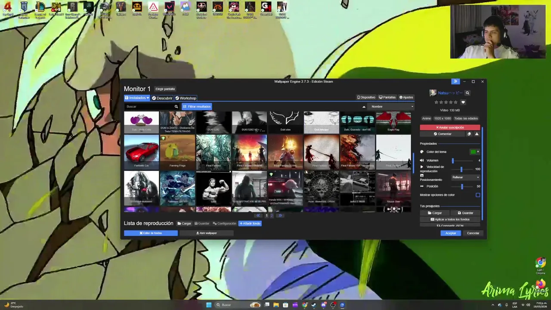Click the Velocidad de reproducción slider handle
Viewport: 551px width, 310px height.
click(x=461, y=169)
